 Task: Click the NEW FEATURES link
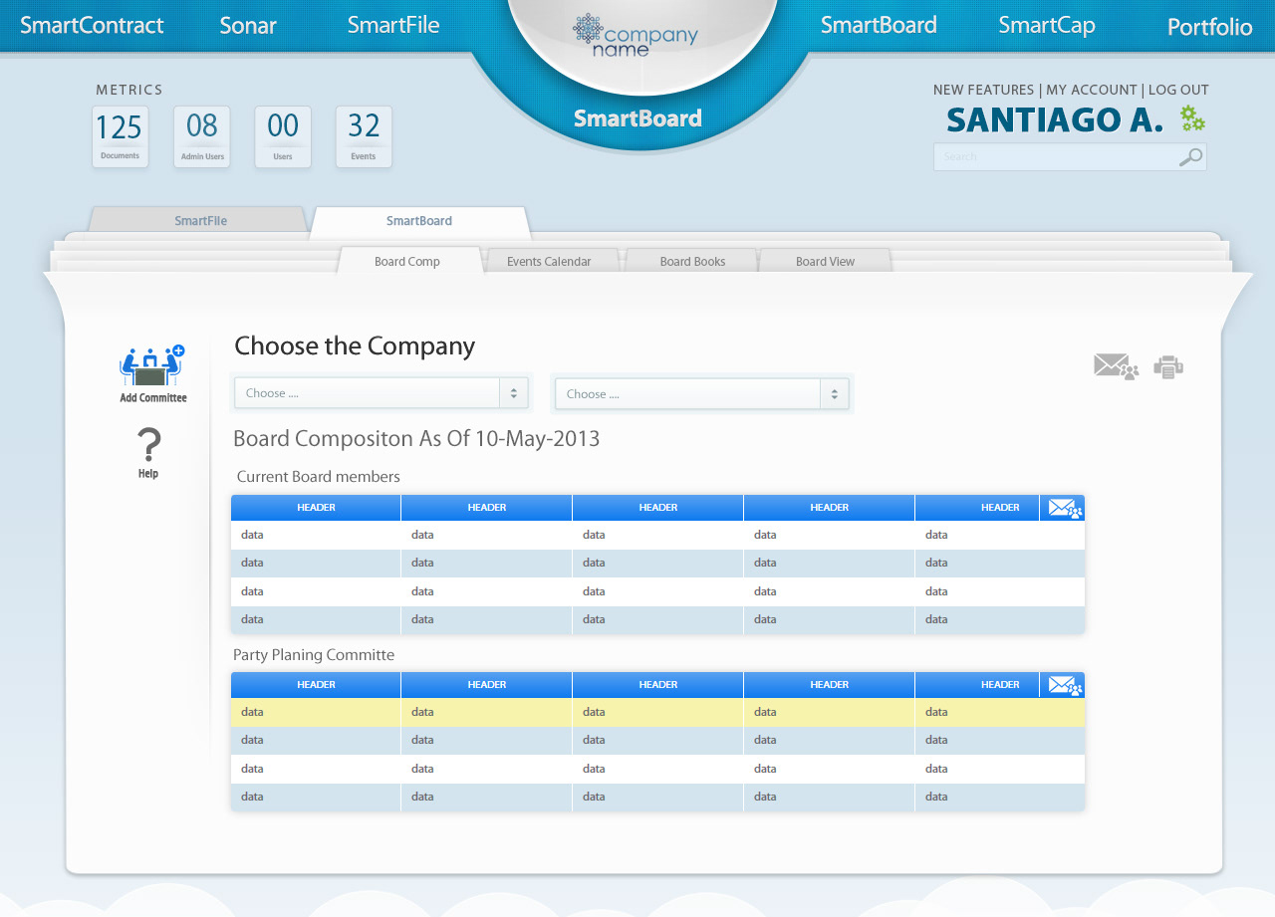pos(984,90)
